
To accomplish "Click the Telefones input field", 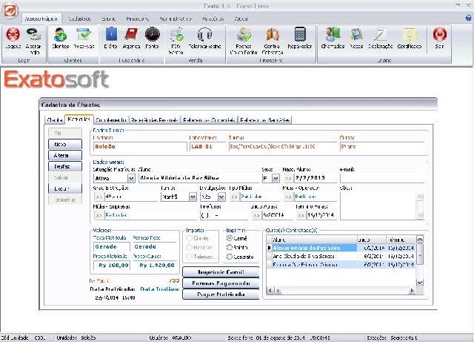I will [x=224, y=215].
